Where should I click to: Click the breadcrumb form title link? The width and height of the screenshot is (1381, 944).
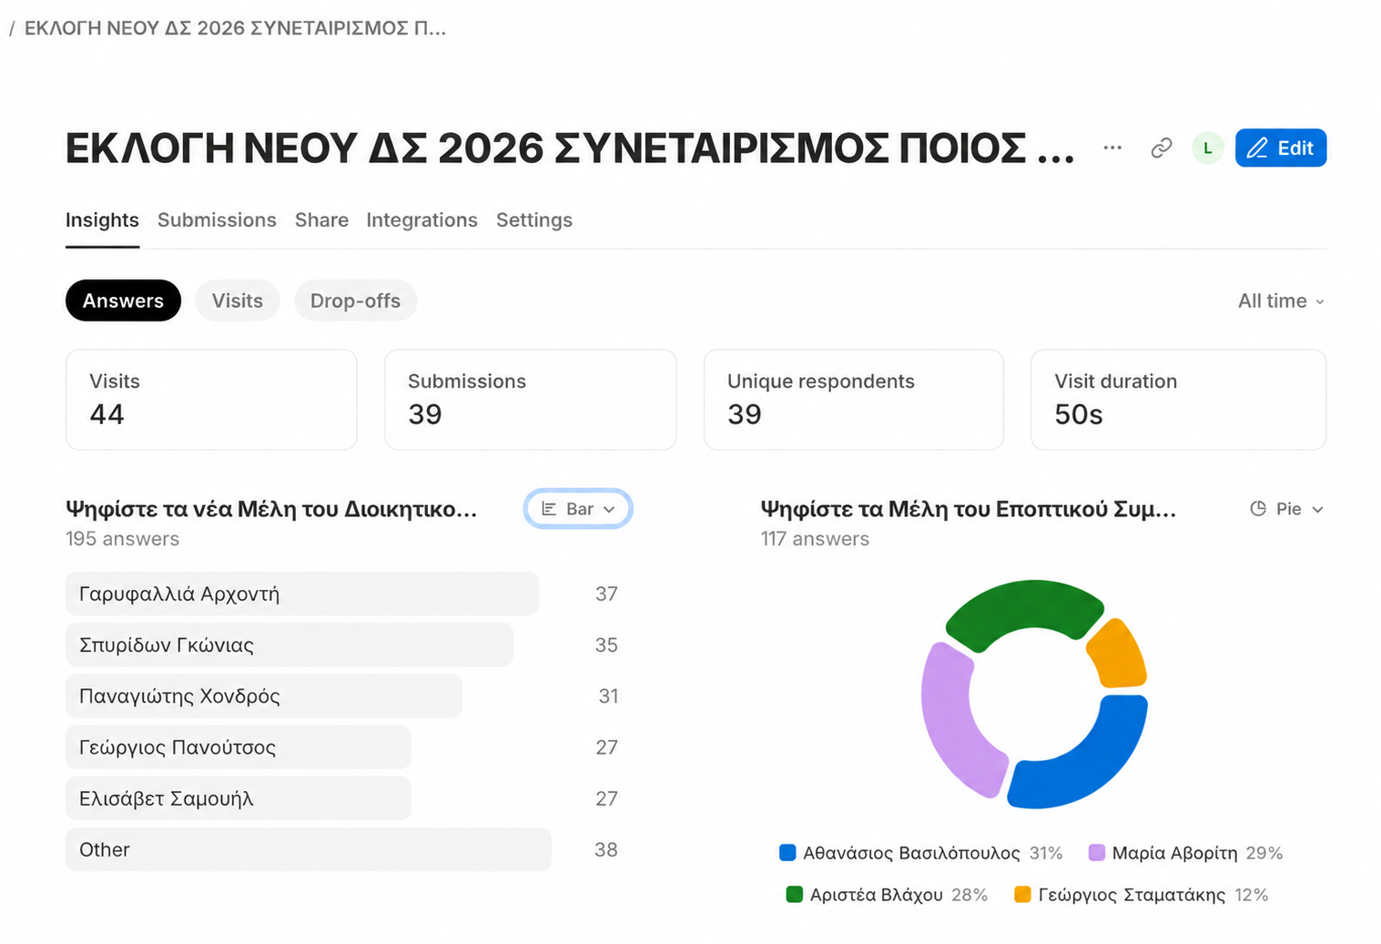[x=235, y=28]
